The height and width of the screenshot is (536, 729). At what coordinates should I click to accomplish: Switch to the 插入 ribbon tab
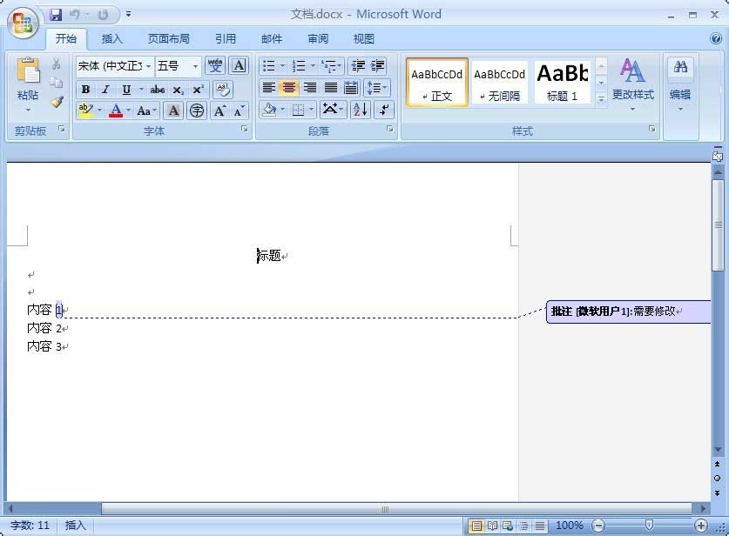tap(112, 38)
